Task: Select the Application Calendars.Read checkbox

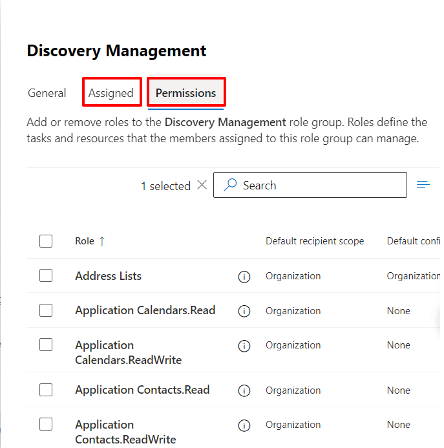Action: coord(46,310)
